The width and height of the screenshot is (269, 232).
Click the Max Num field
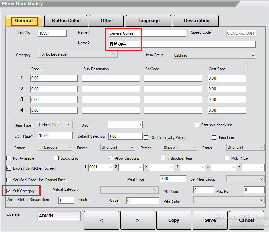254,190
